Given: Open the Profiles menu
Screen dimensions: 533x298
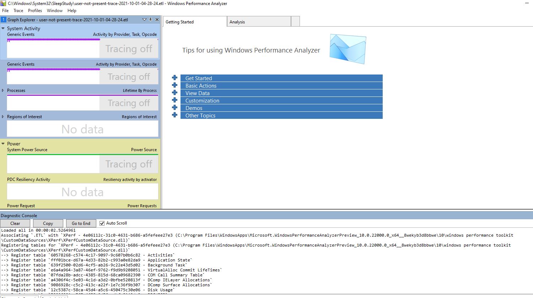Looking at the screenshot, I should (x=35, y=11).
